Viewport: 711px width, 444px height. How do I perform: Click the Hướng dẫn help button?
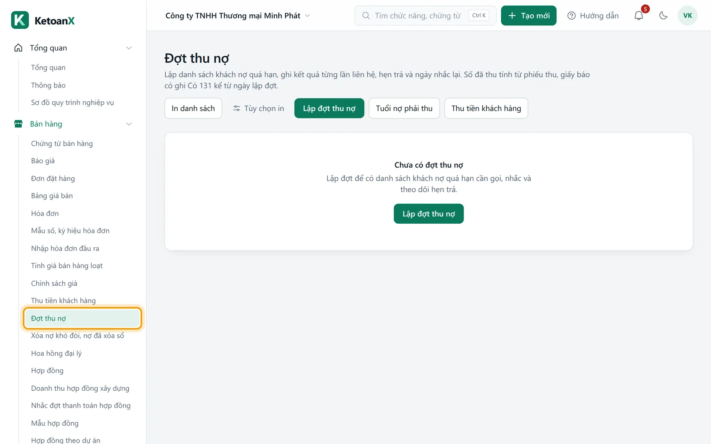click(593, 16)
